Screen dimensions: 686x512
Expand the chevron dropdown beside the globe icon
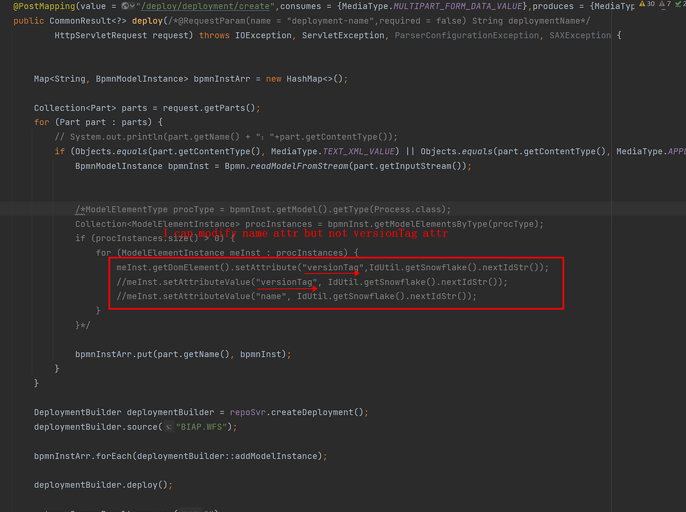click(x=132, y=6)
